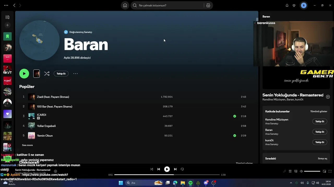Add current song with plus near title
The image size is (334, 187).
tap(55, 171)
